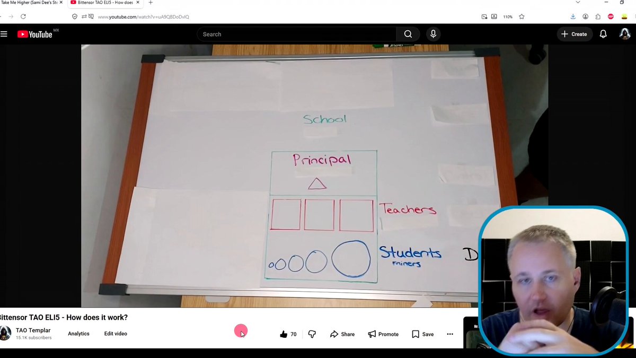Open the notifications bell
The height and width of the screenshot is (358, 636).
point(603,34)
